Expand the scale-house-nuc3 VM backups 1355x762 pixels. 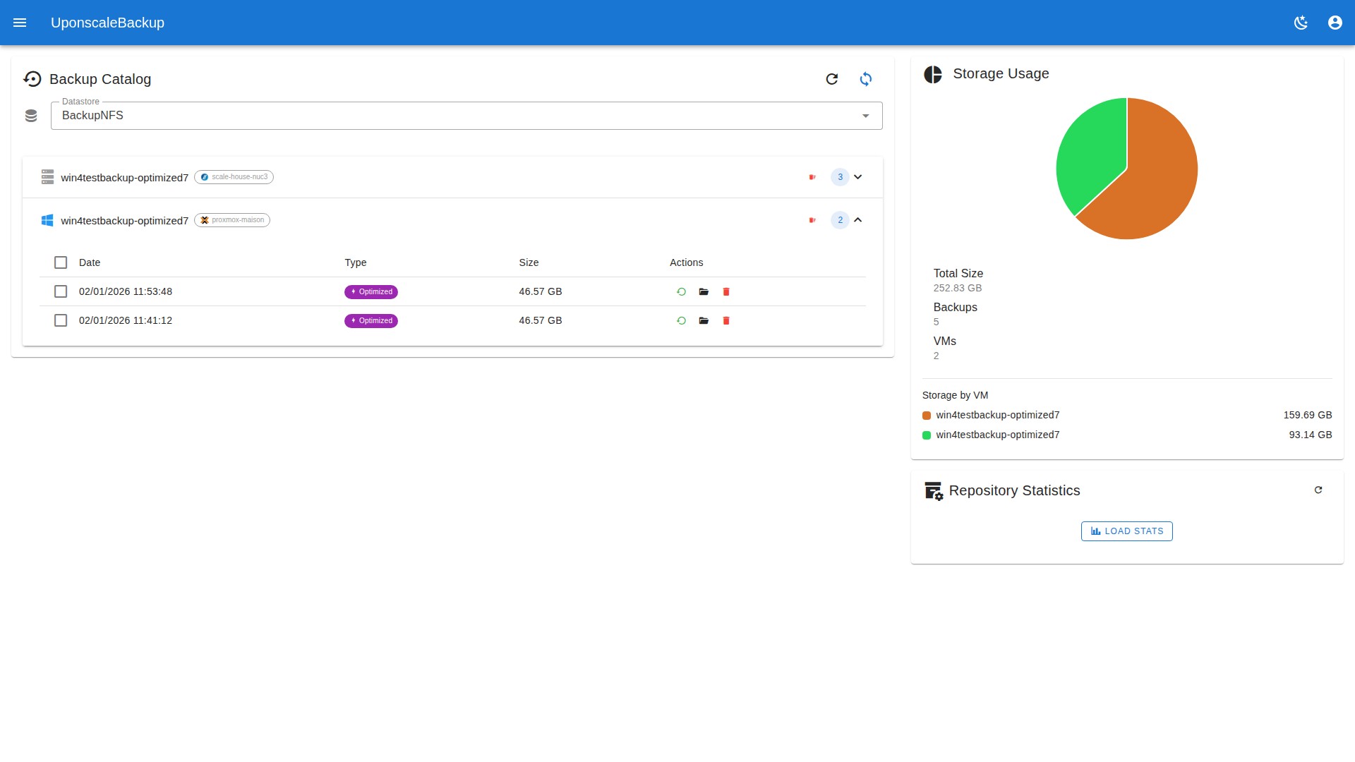(858, 177)
